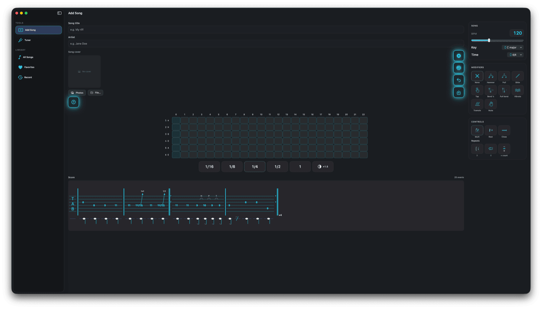Choose the whole note duration 1
Image resolution: width=542 pixels, height=309 pixels.
300,167
